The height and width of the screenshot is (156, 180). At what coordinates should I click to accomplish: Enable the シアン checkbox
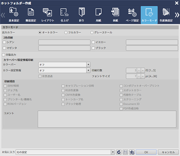(x=4, y=42)
